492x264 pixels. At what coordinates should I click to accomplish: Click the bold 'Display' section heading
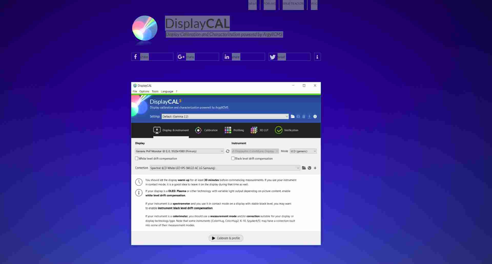click(x=140, y=143)
